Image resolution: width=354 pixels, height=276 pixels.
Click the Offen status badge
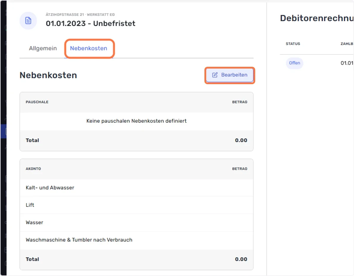[x=294, y=63]
